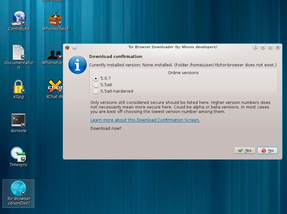Open the Whonix Forum desktop icon
This screenshot has width=287, height=214.
click(x=53, y=57)
